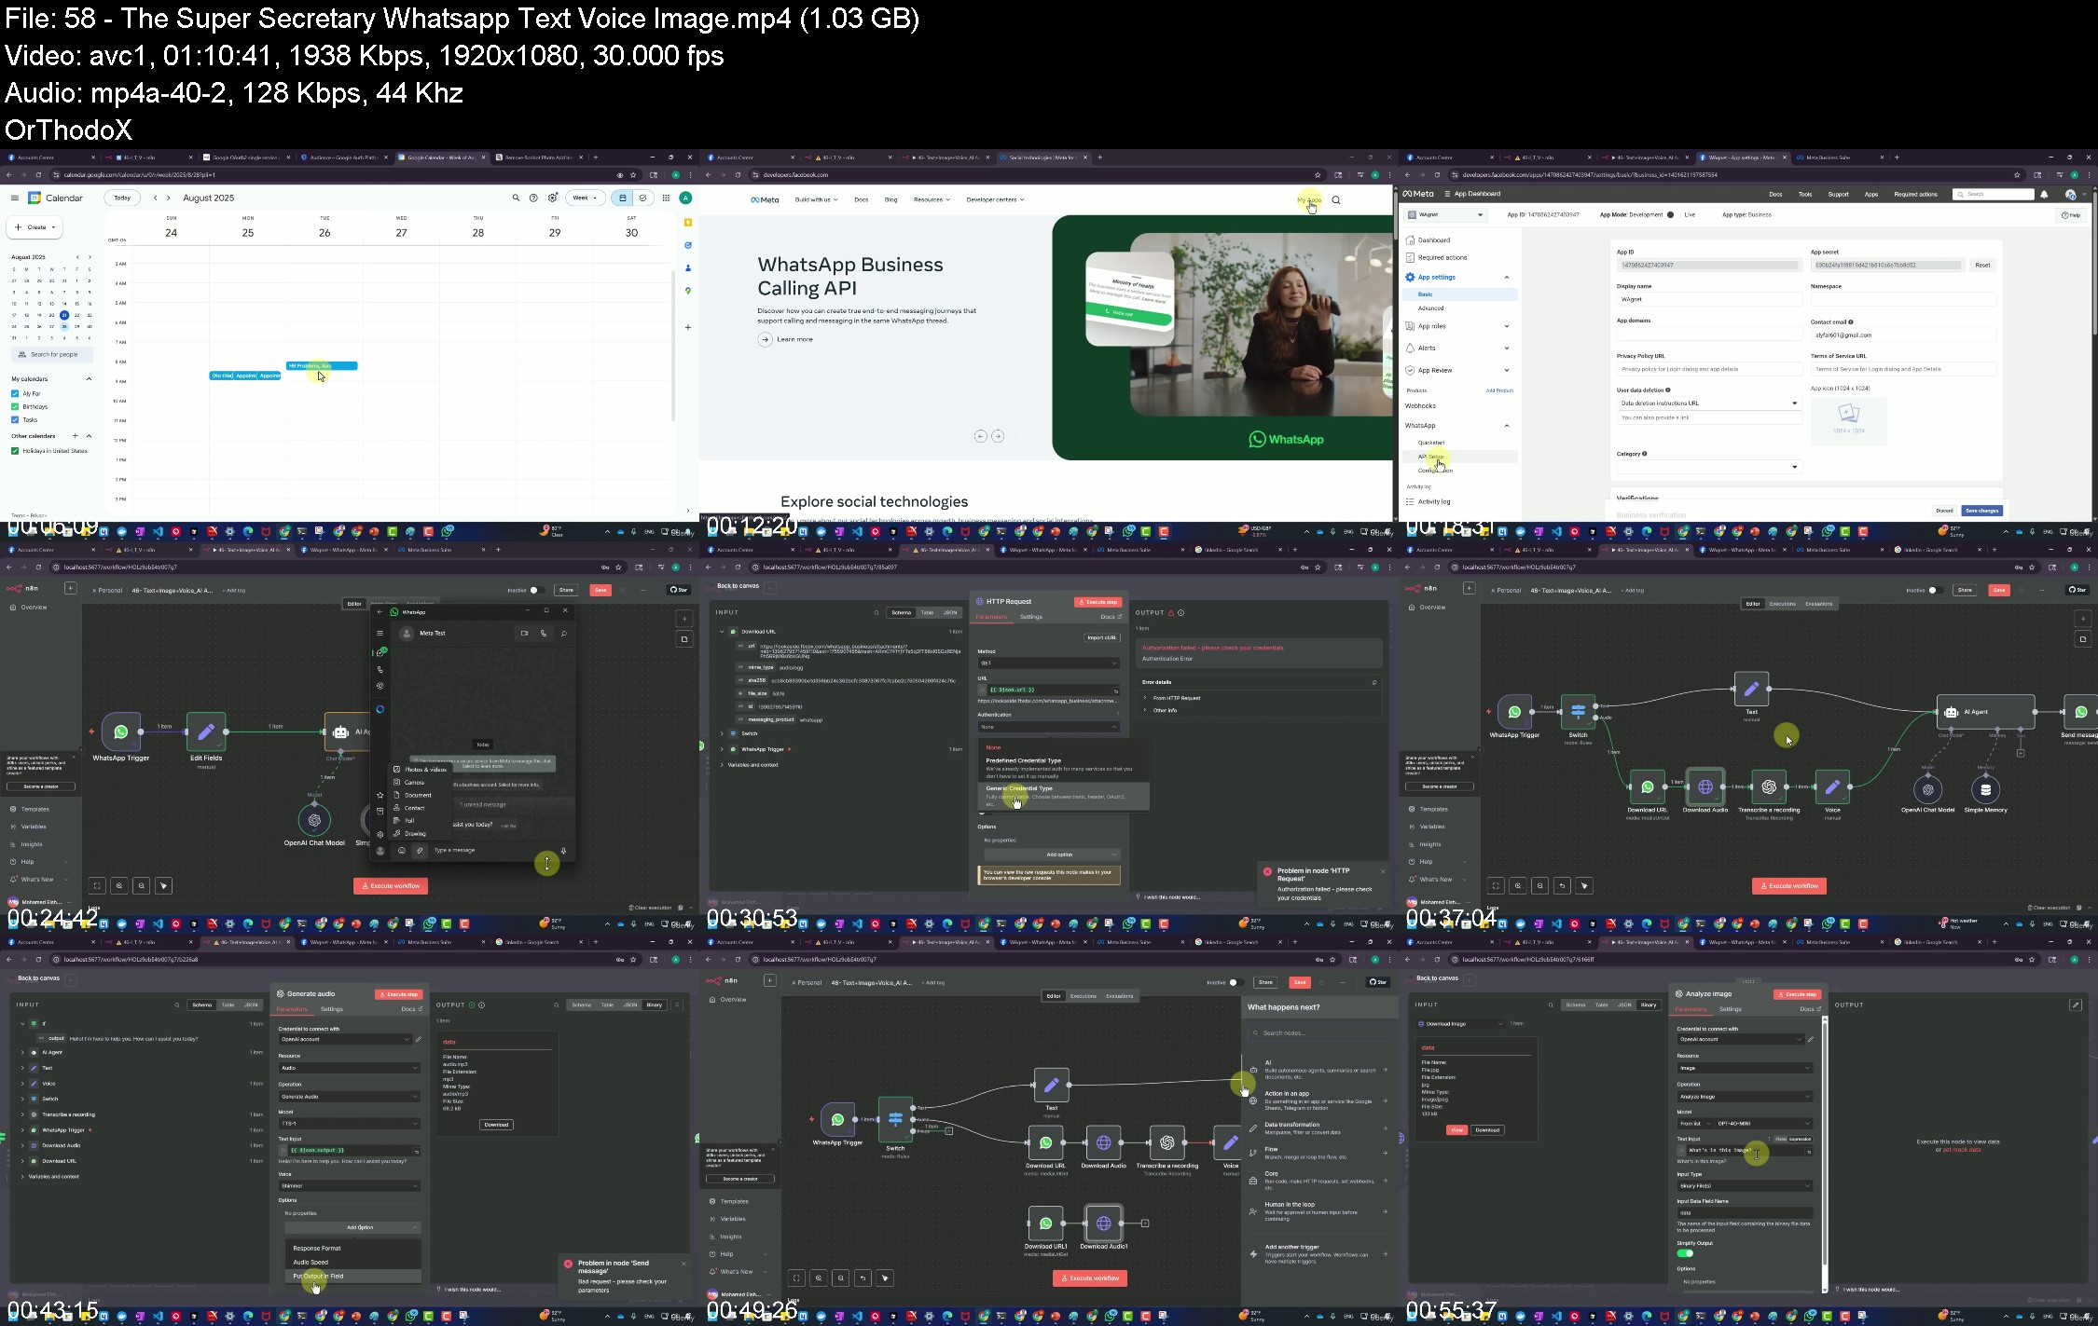Viewport: 2098px width, 1326px height.
Task: Open the Category dropdown in app settings
Action: 1708,466
